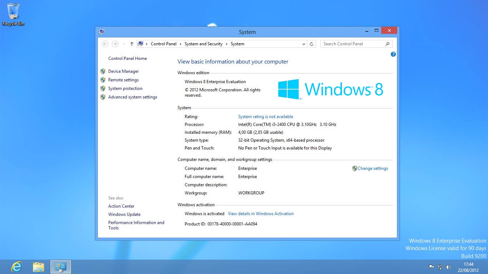Open the address bar dropdown arrow
The height and width of the screenshot is (274, 488).
[303, 44]
